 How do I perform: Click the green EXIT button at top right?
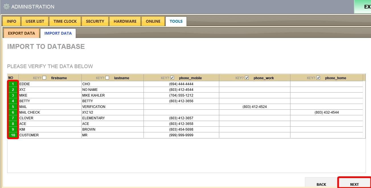click(363, 7)
